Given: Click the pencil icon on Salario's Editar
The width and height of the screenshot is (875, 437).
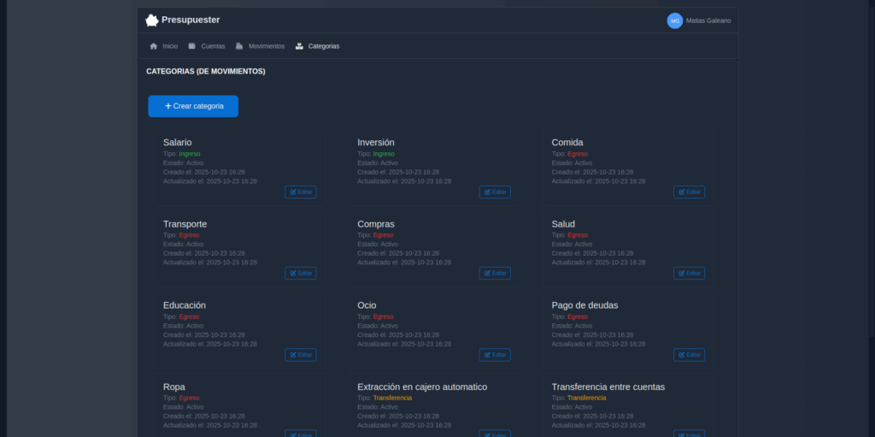Looking at the screenshot, I should click(x=293, y=192).
